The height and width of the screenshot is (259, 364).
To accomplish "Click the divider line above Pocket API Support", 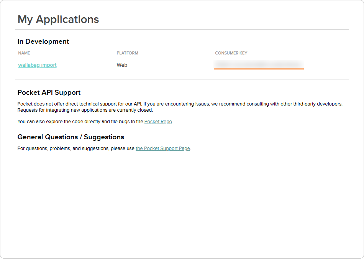I will click(182, 79).
